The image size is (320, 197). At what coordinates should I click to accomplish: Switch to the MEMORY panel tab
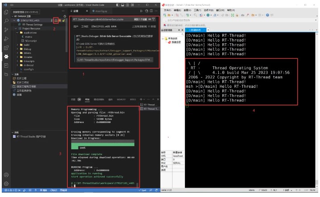pos(121,99)
